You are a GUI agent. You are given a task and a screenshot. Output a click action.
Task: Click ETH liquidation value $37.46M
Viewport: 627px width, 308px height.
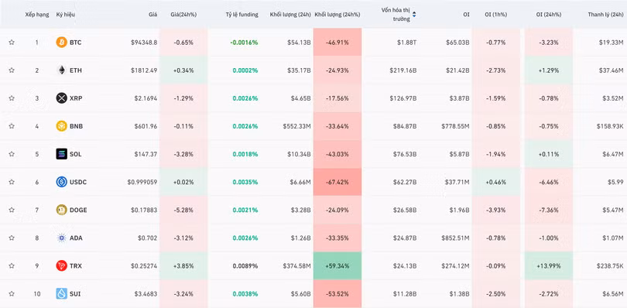point(611,70)
